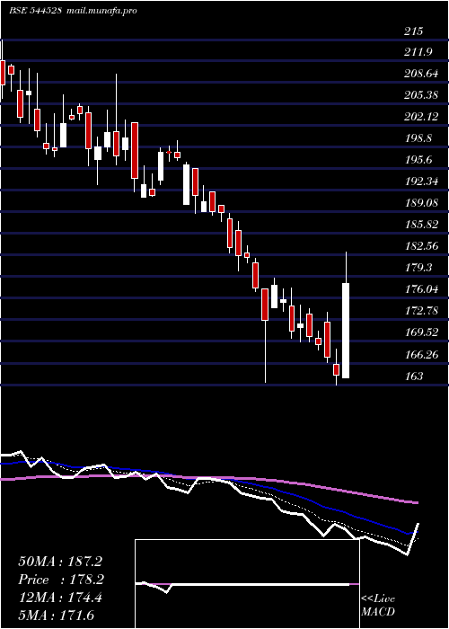The width and height of the screenshot is (449, 629).
Task: Select the 172.78 price axis label
Action: coord(420,311)
